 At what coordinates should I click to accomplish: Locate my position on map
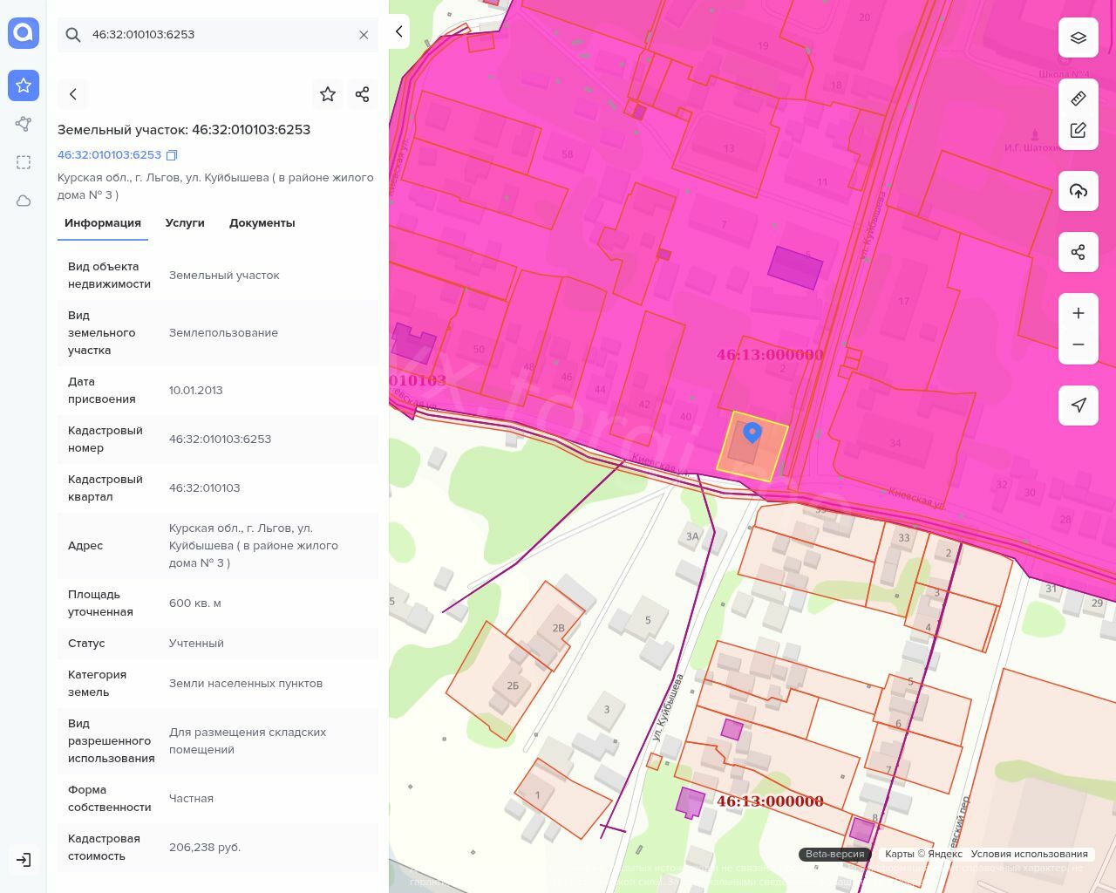point(1078,406)
